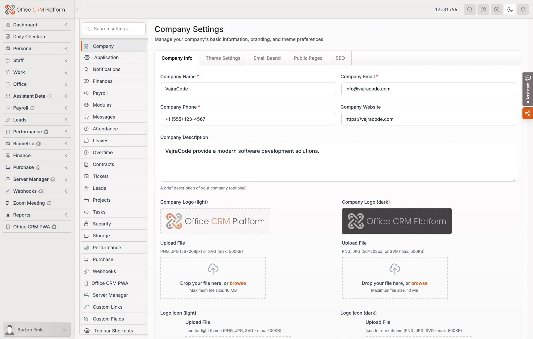
Task: Open notifications bell icon
Action: 523,10
